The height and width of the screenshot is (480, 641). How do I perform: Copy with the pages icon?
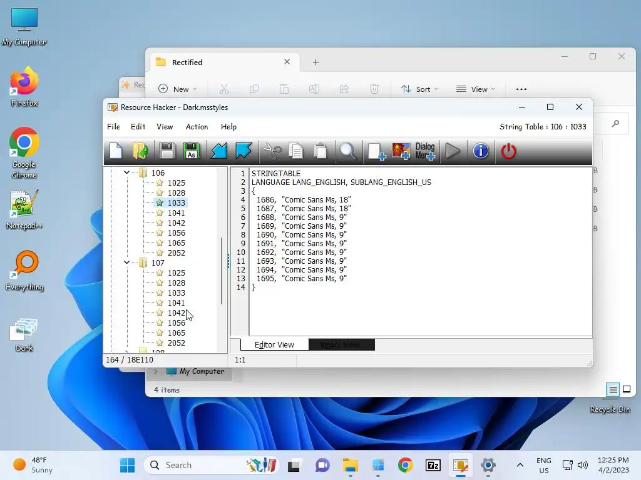tap(296, 151)
